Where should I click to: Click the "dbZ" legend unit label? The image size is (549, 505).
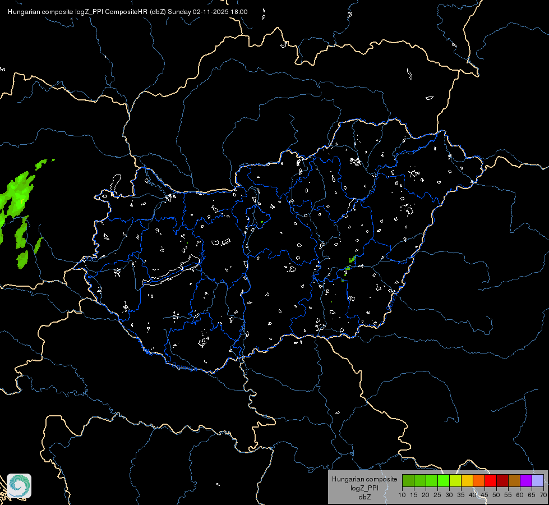pos(365,497)
